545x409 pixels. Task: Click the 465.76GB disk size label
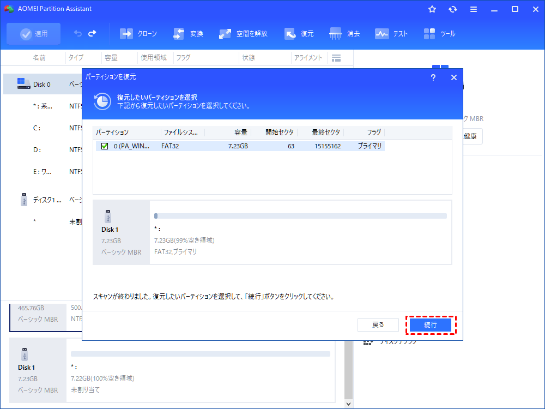[x=31, y=308]
